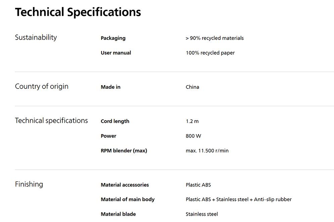Select the Packaging spec label
Screen dimensions: 334x222
[113, 38]
